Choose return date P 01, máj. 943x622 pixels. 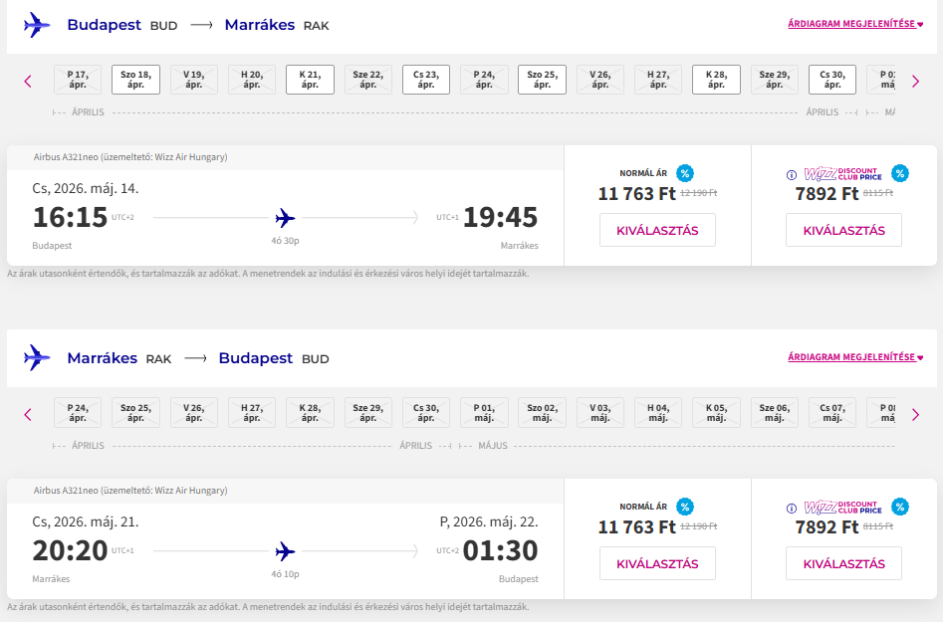[484, 412]
